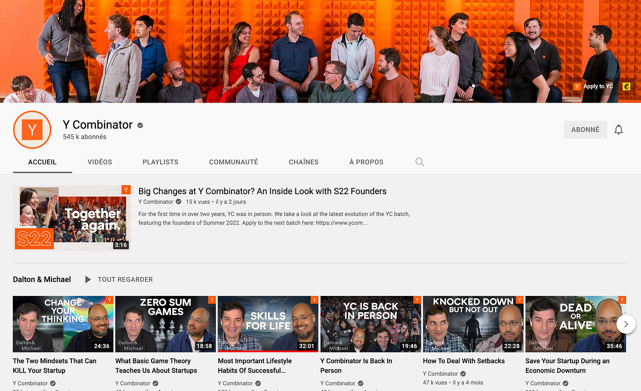
Task: Open the Playlists tab
Action: (x=160, y=162)
